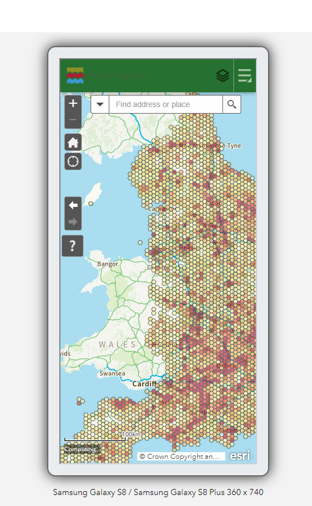Go to the previous map extent using the left arrow

coord(73,205)
